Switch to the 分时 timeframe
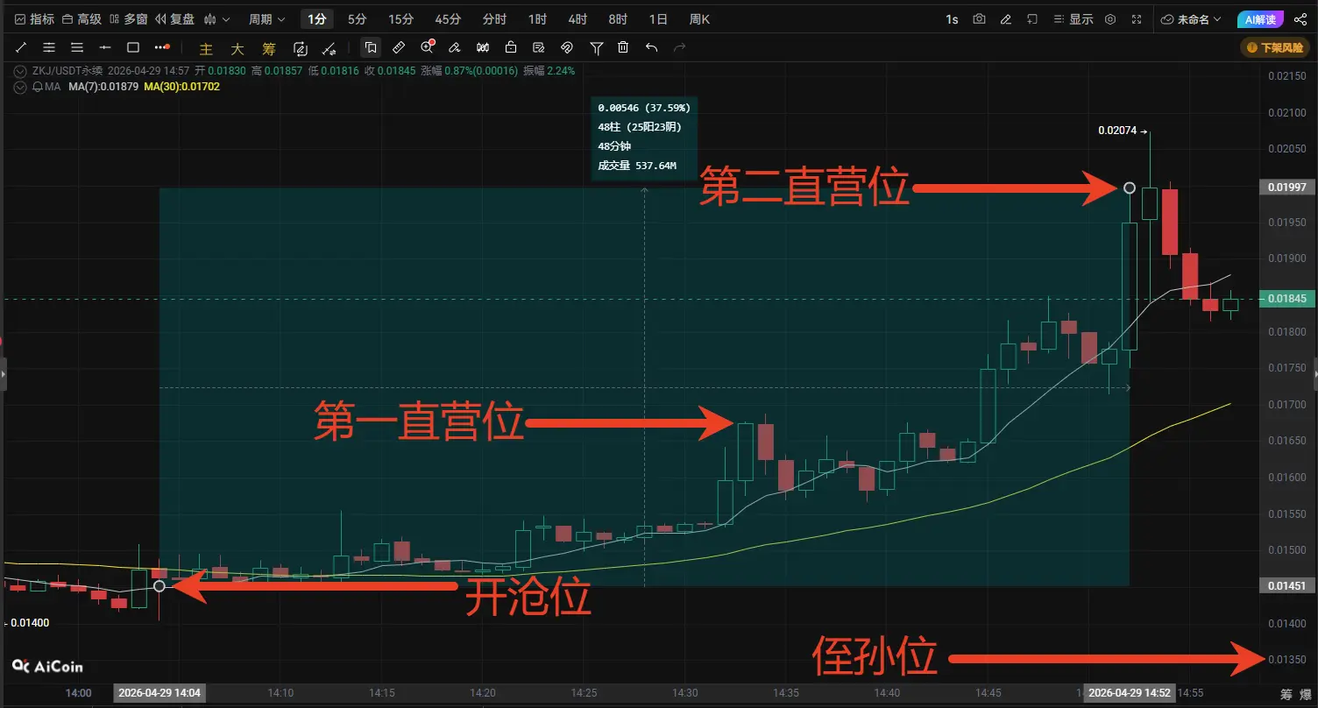Viewport: 1318px width, 708px height. point(494,19)
